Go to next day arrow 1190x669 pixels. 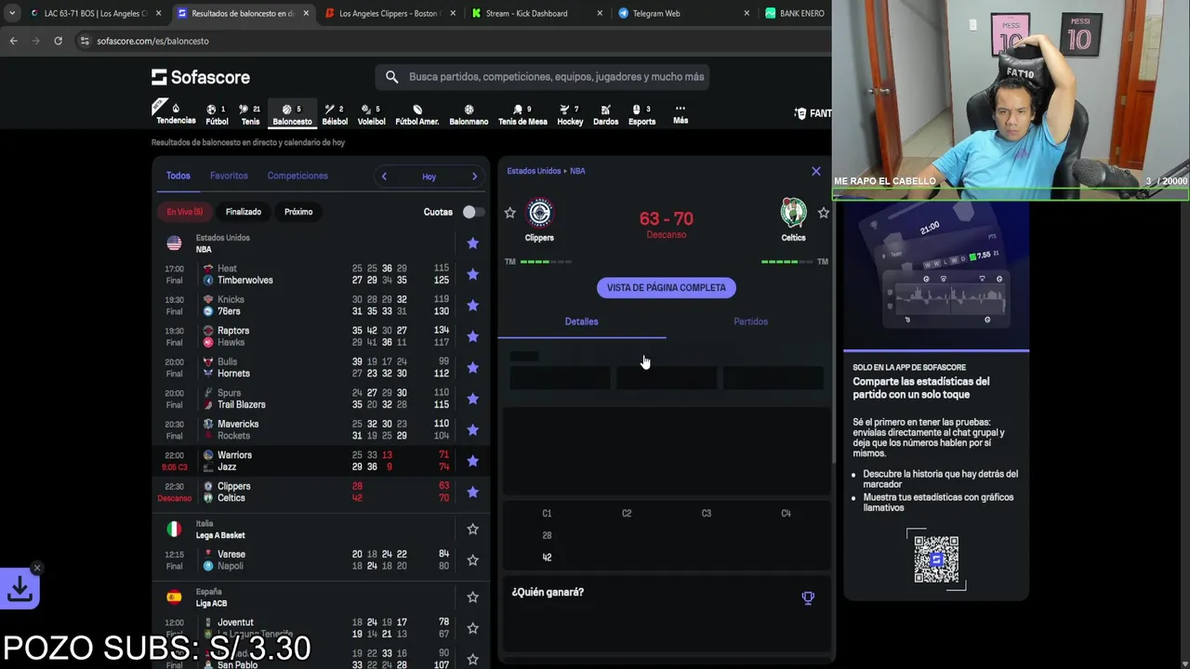coord(474,177)
